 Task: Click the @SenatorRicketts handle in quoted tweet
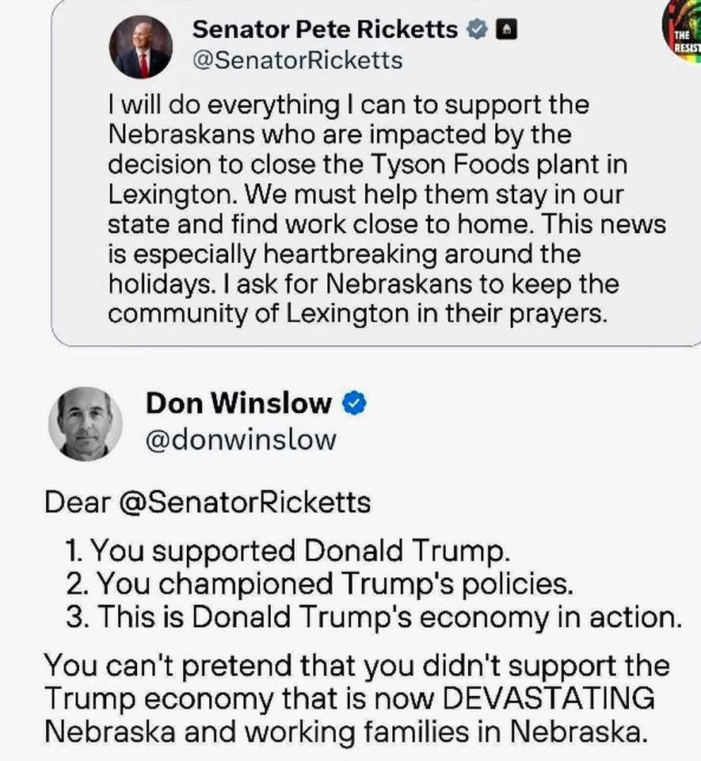[x=297, y=60]
